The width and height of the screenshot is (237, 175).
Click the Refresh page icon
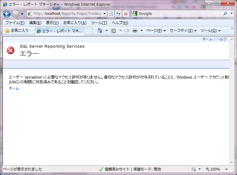tap(118, 14)
